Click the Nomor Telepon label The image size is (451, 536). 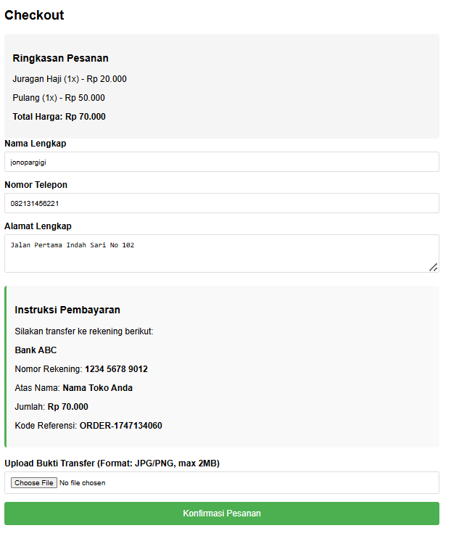36,185
